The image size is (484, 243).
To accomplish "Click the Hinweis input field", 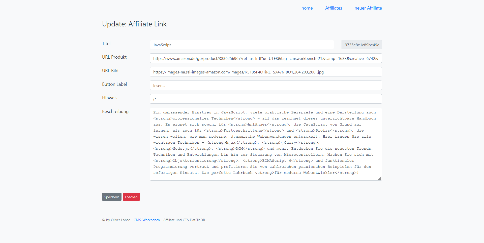I will click(x=265, y=99).
